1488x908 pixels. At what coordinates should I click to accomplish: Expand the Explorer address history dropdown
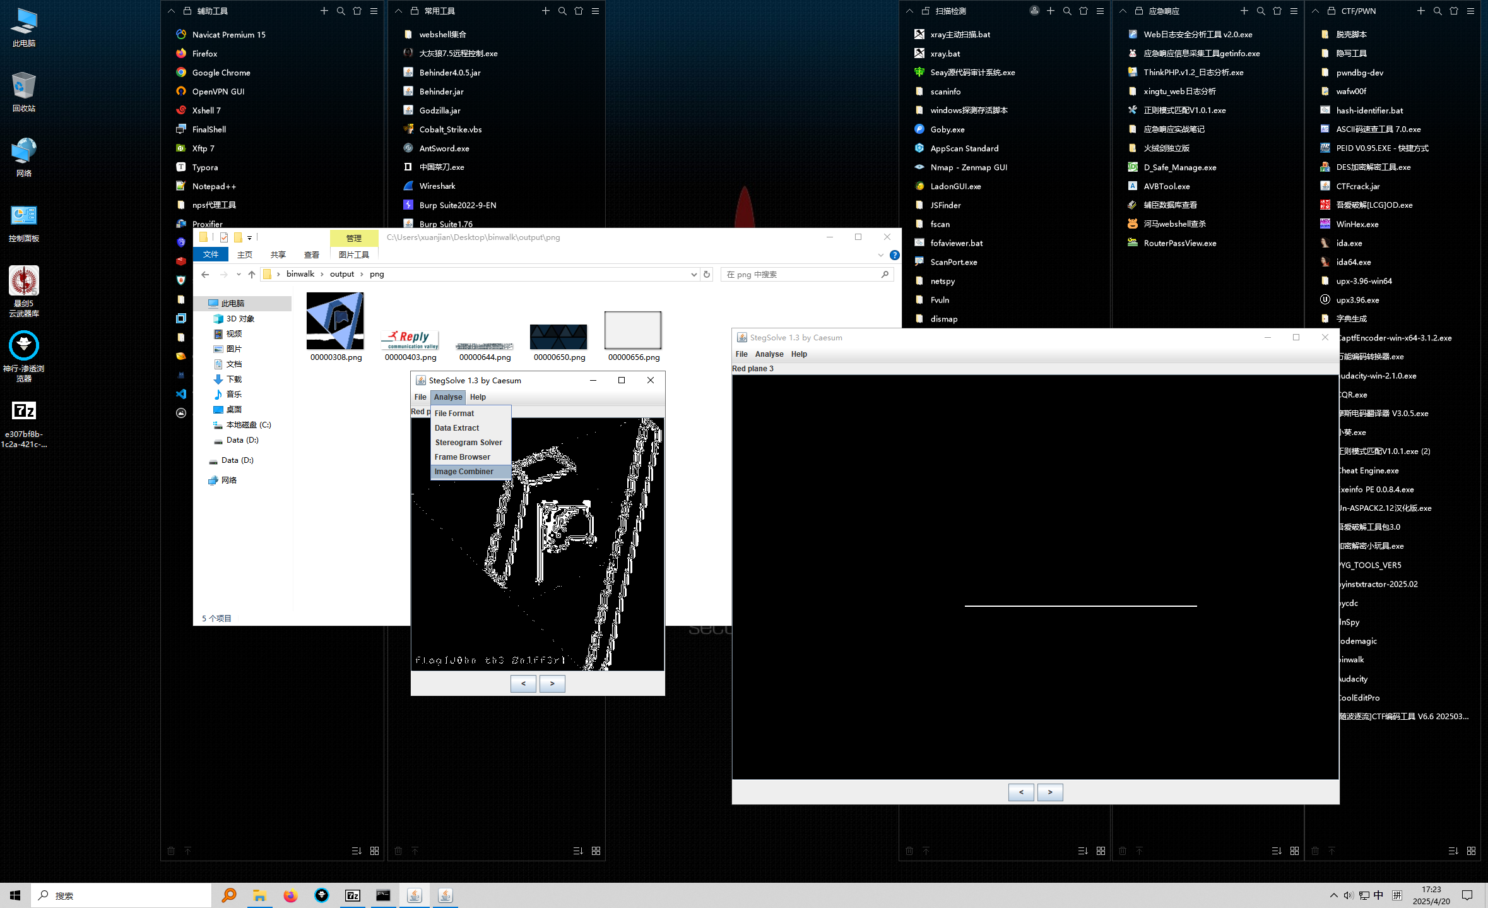tap(694, 274)
